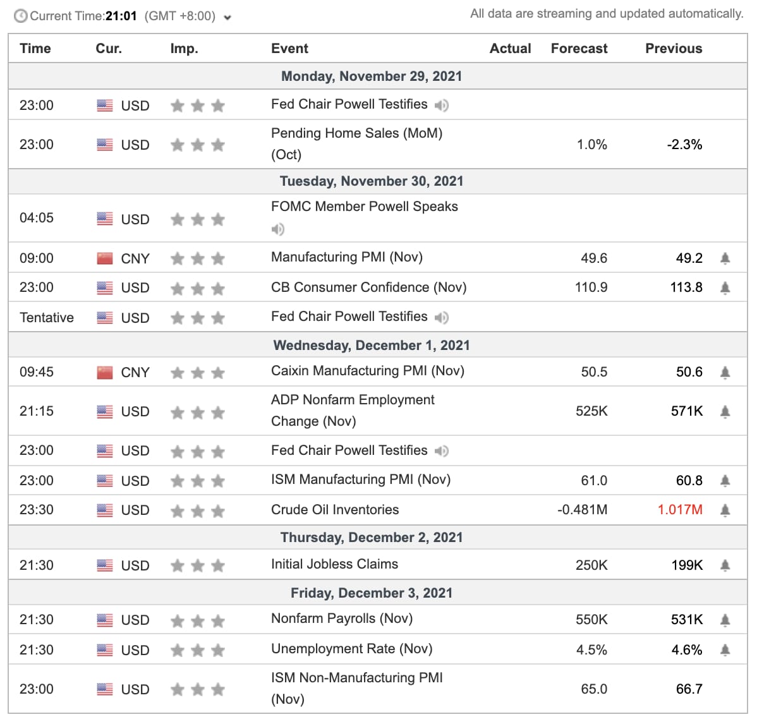Open the ISM Manufacturing PMI (Nov) event
The image size is (757, 724).
[x=360, y=480]
